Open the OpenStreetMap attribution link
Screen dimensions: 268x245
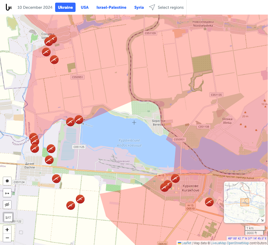238,243
